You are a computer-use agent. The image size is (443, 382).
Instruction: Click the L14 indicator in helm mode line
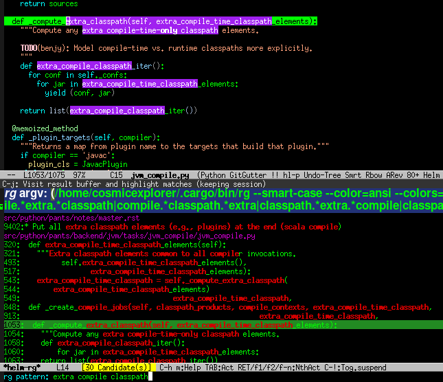63,368
